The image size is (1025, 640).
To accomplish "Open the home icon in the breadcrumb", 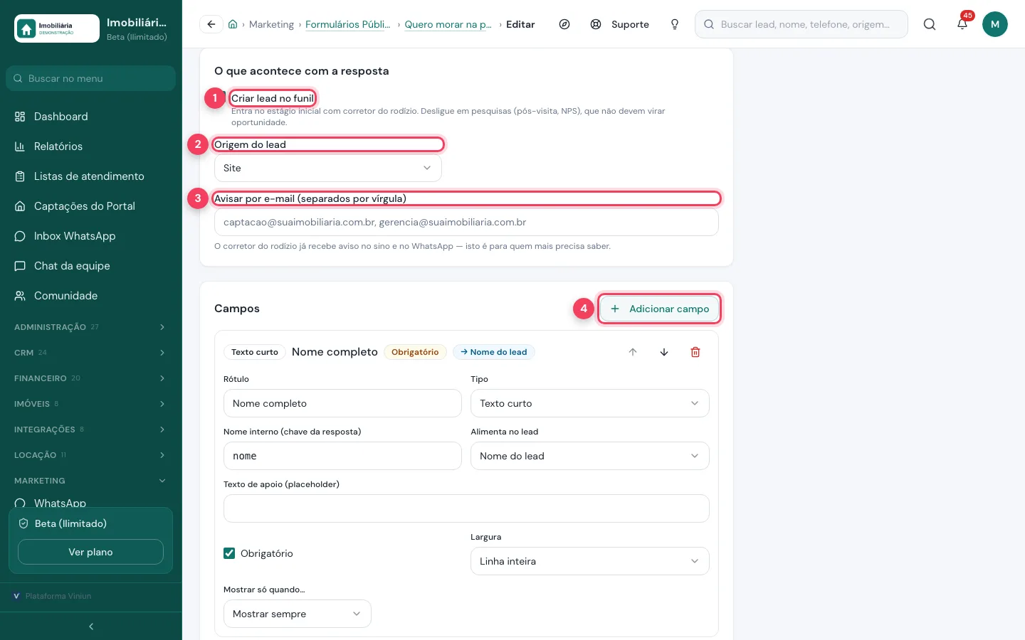I will pyautogui.click(x=233, y=24).
